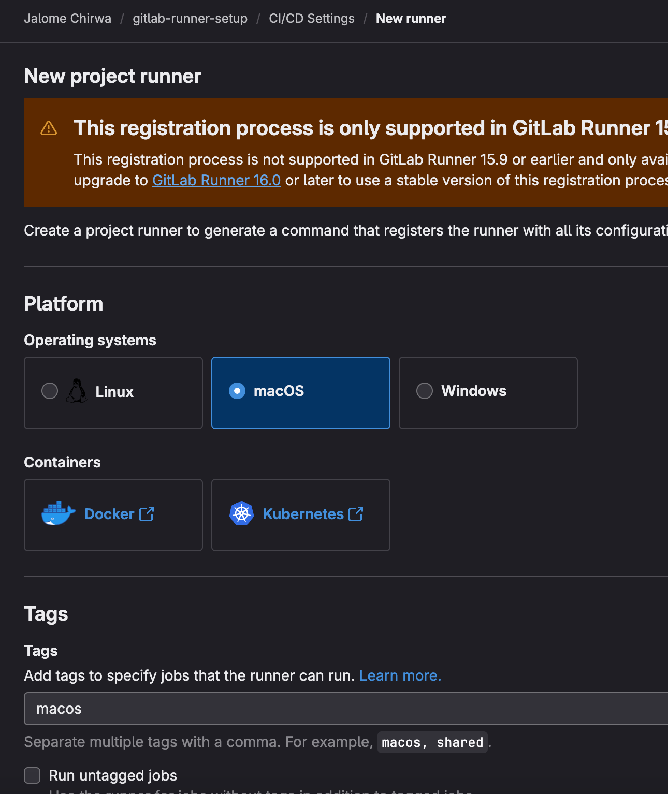Open the Docker container link
This screenshot has width=668, height=794.
tap(109, 514)
